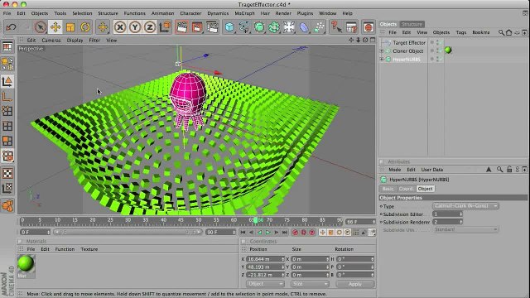Click the Undo arrow in the toolbar
The image size is (530, 298).
(11, 27)
